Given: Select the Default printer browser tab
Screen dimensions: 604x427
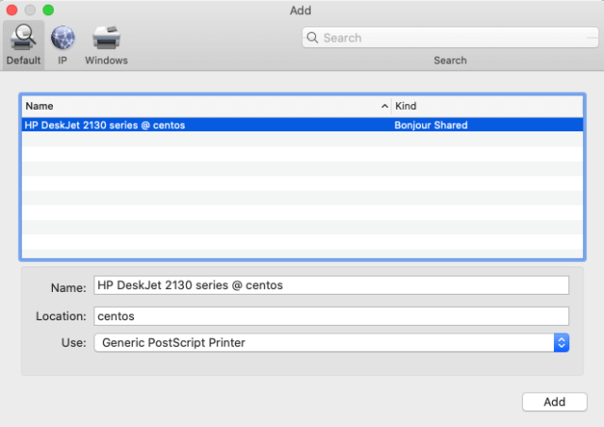Looking at the screenshot, I should click(24, 45).
